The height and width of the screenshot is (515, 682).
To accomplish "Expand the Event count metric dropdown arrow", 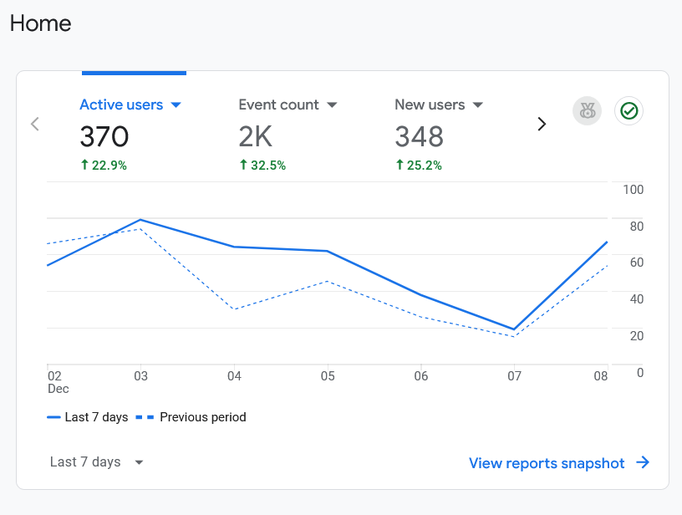I will click(332, 105).
